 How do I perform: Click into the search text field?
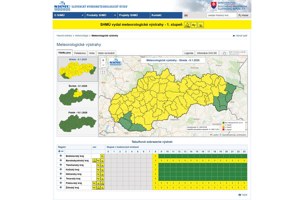point(221,15)
